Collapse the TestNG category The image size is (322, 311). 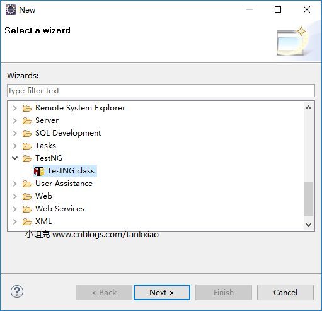pyautogui.click(x=14, y=158)
